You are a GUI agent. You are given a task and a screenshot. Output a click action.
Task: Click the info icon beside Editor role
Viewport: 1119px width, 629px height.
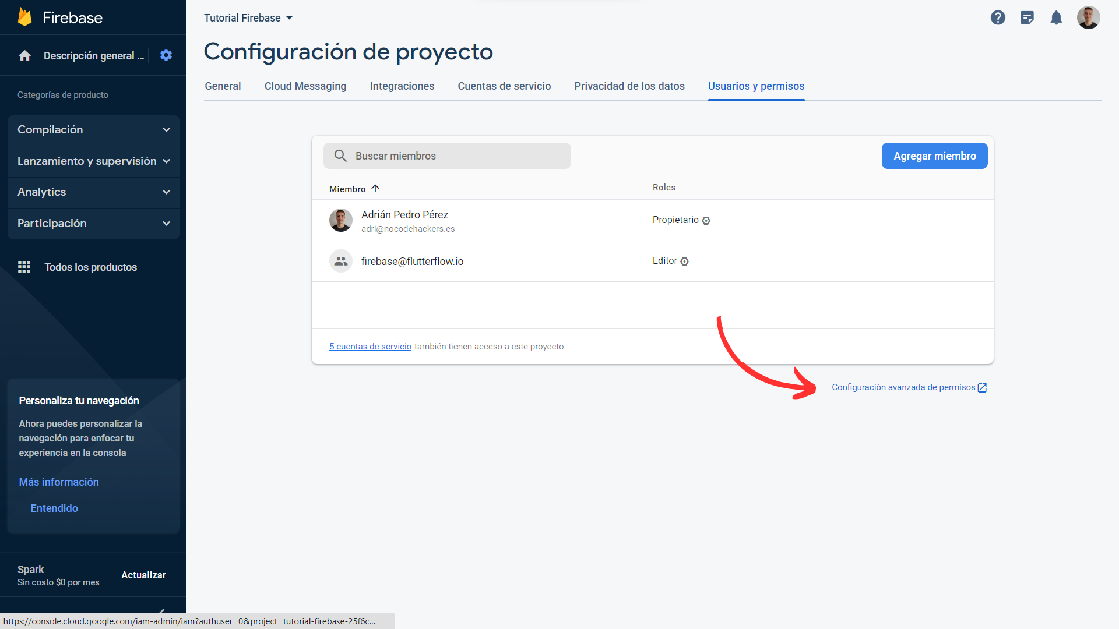point(684,262)
